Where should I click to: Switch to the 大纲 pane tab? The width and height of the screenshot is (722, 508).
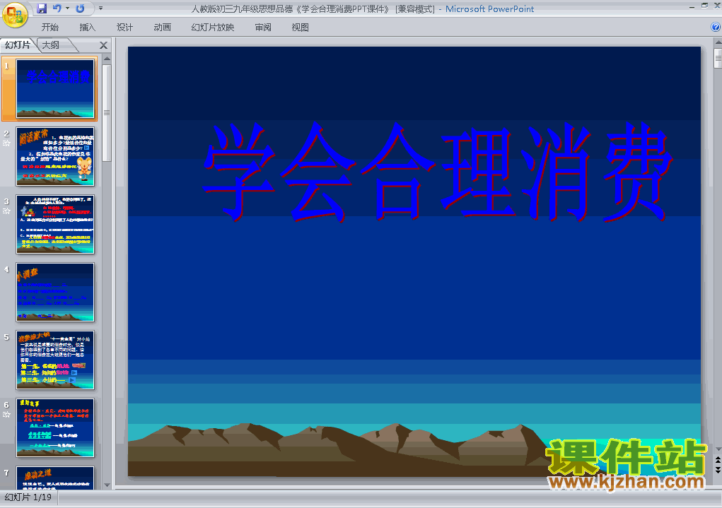51,45
